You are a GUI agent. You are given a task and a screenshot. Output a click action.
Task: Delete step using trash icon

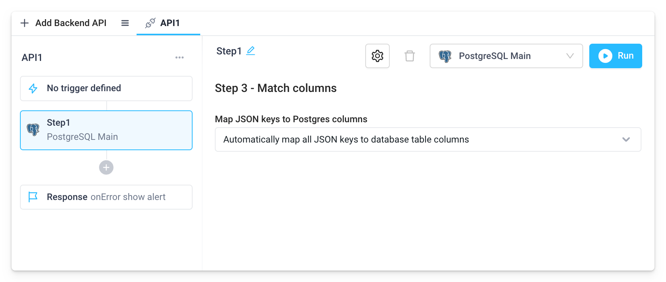(x=410, y=56)
